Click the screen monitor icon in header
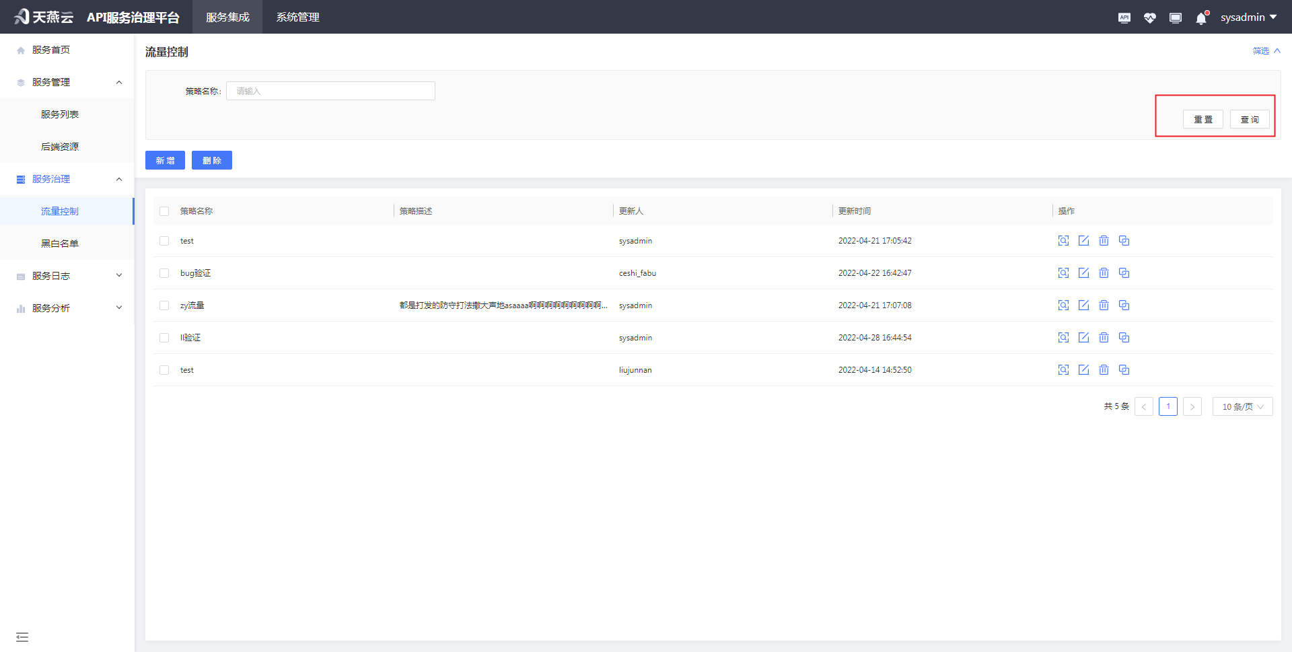The width and height of the screenshot is (1292, 652). [1175, 17]
